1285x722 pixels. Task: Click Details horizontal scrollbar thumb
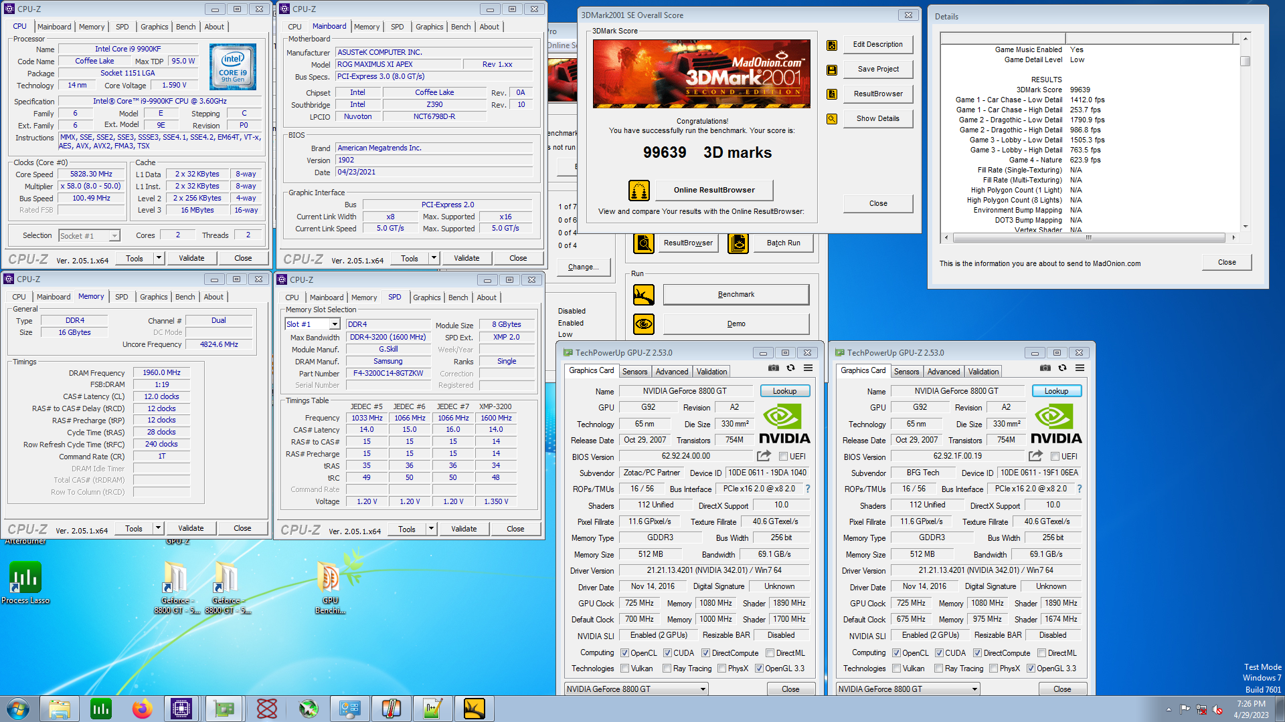click(1088, 238)
